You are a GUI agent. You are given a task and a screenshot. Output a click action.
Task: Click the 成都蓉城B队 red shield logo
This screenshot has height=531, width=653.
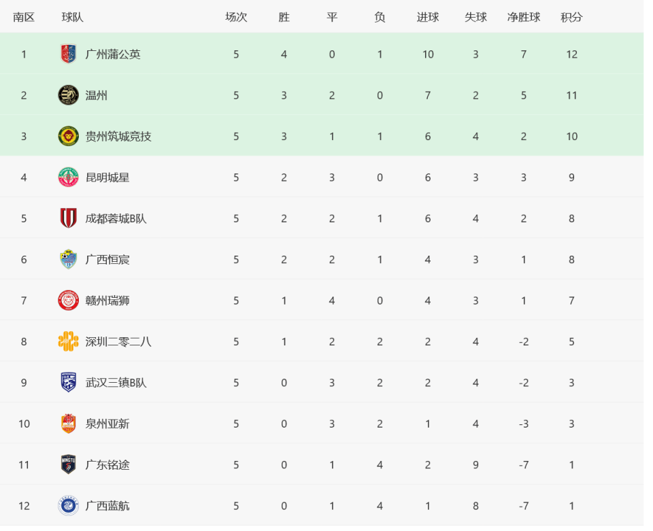tap(69, 219)
